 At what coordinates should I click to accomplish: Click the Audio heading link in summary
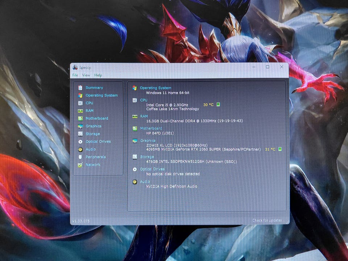click(x=145, y=182)
